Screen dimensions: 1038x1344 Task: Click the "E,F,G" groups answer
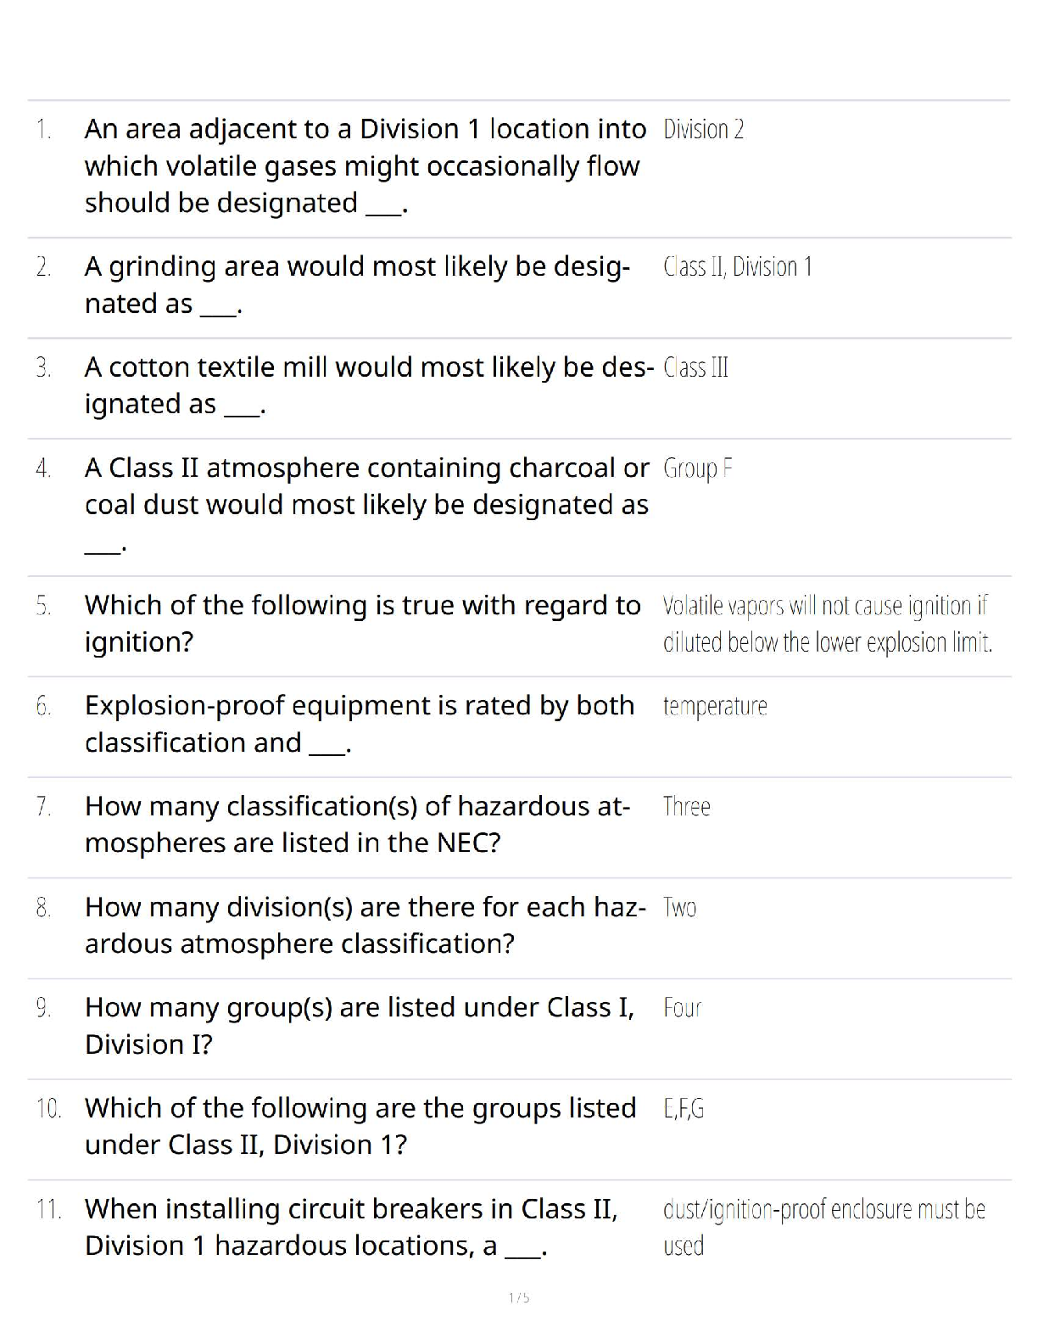click(684, 1109)
